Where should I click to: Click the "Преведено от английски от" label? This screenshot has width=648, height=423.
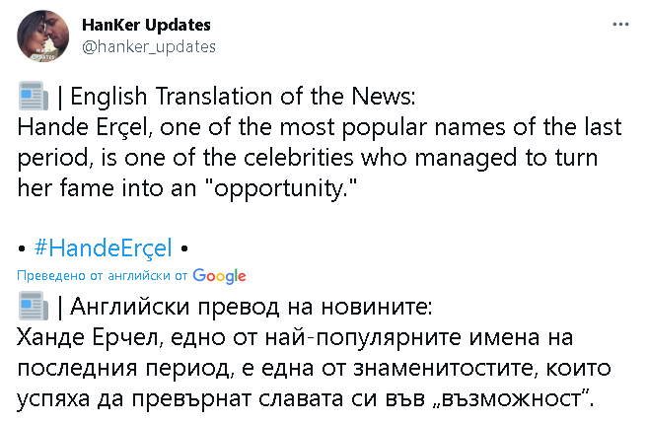point(104,276)
